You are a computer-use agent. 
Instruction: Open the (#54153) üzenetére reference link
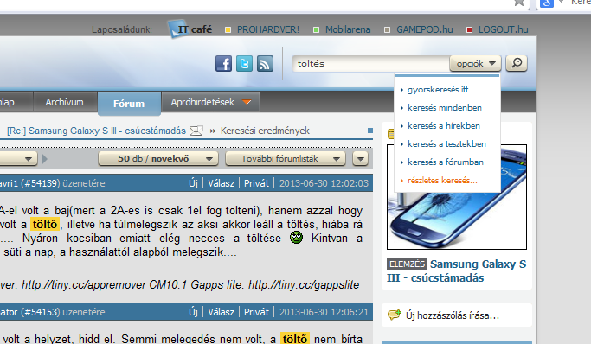tap(63, 312)
